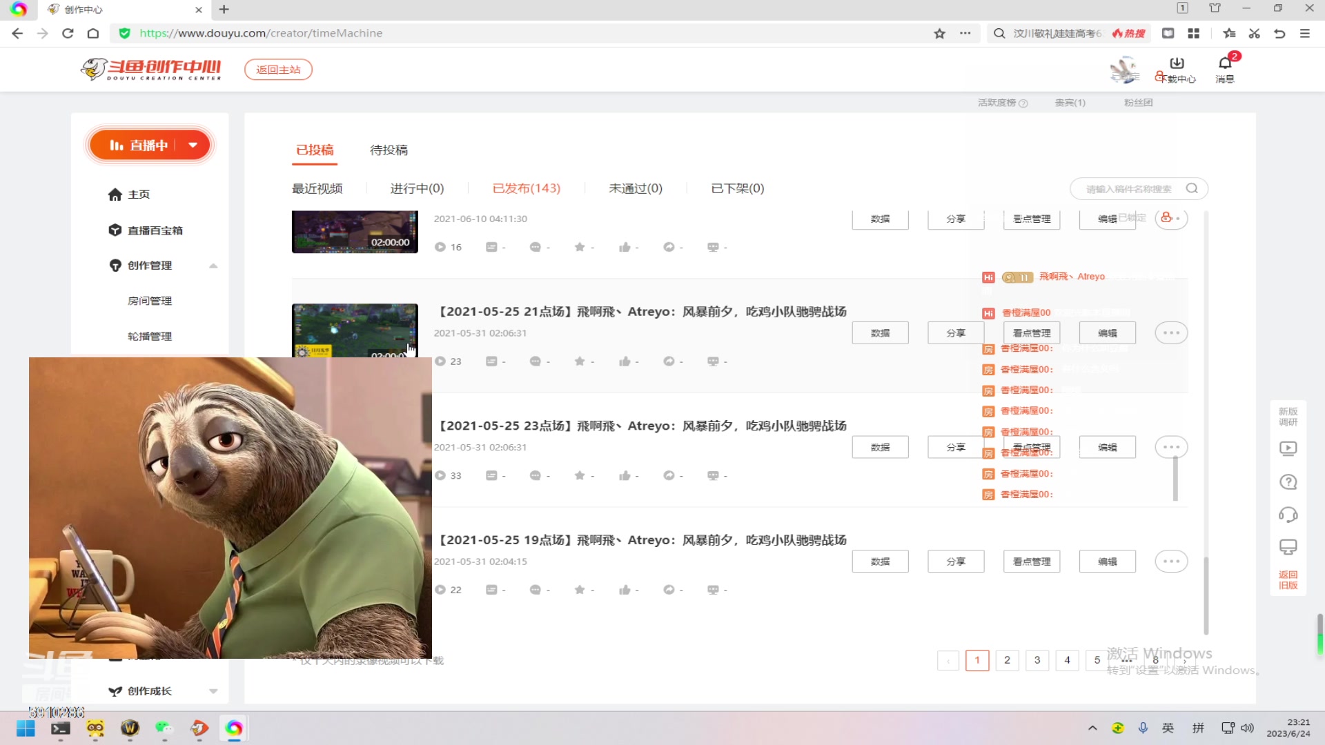Click 新版调研 link on right rail
The height and width of the screenshot is (745, 1325).
1288,417
